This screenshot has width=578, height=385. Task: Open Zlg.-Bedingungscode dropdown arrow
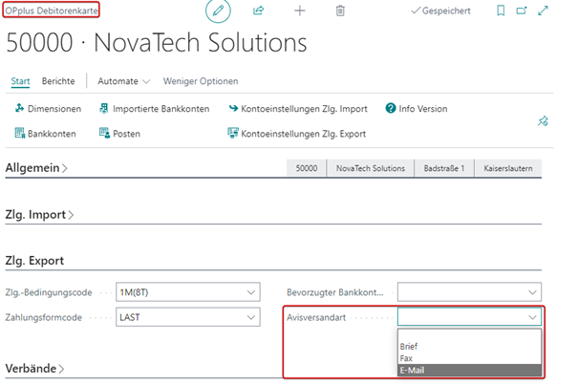pyautogui.click(x=251, y=292)
